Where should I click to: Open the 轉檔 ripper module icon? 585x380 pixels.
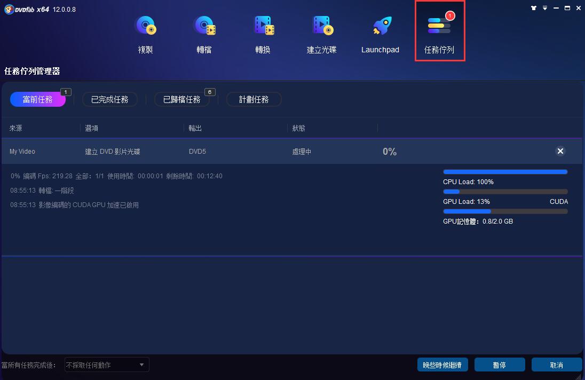(x=204, y=26)
